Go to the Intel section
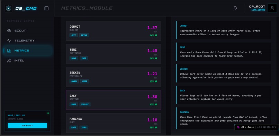The image size is (279, 136). [28, 60]
